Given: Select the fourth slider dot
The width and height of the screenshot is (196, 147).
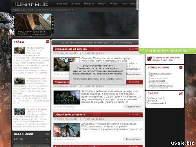Looking at the screenshot, I should coord(53,28).
